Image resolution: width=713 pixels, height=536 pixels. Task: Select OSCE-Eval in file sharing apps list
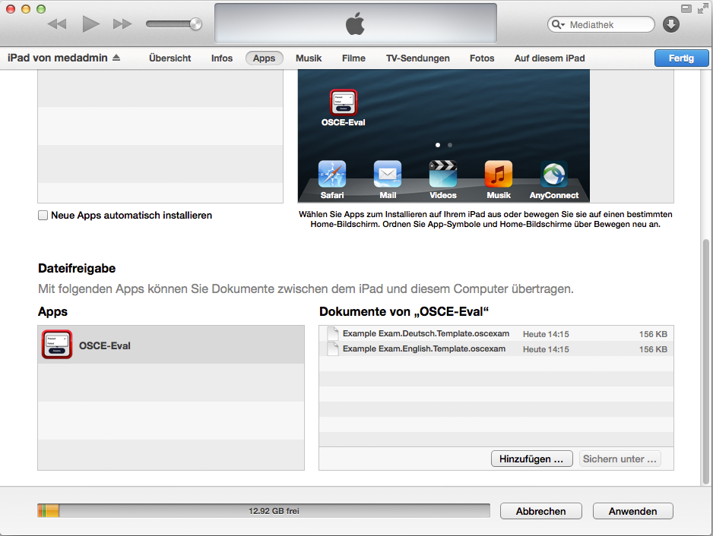click(x=171, y=345)
